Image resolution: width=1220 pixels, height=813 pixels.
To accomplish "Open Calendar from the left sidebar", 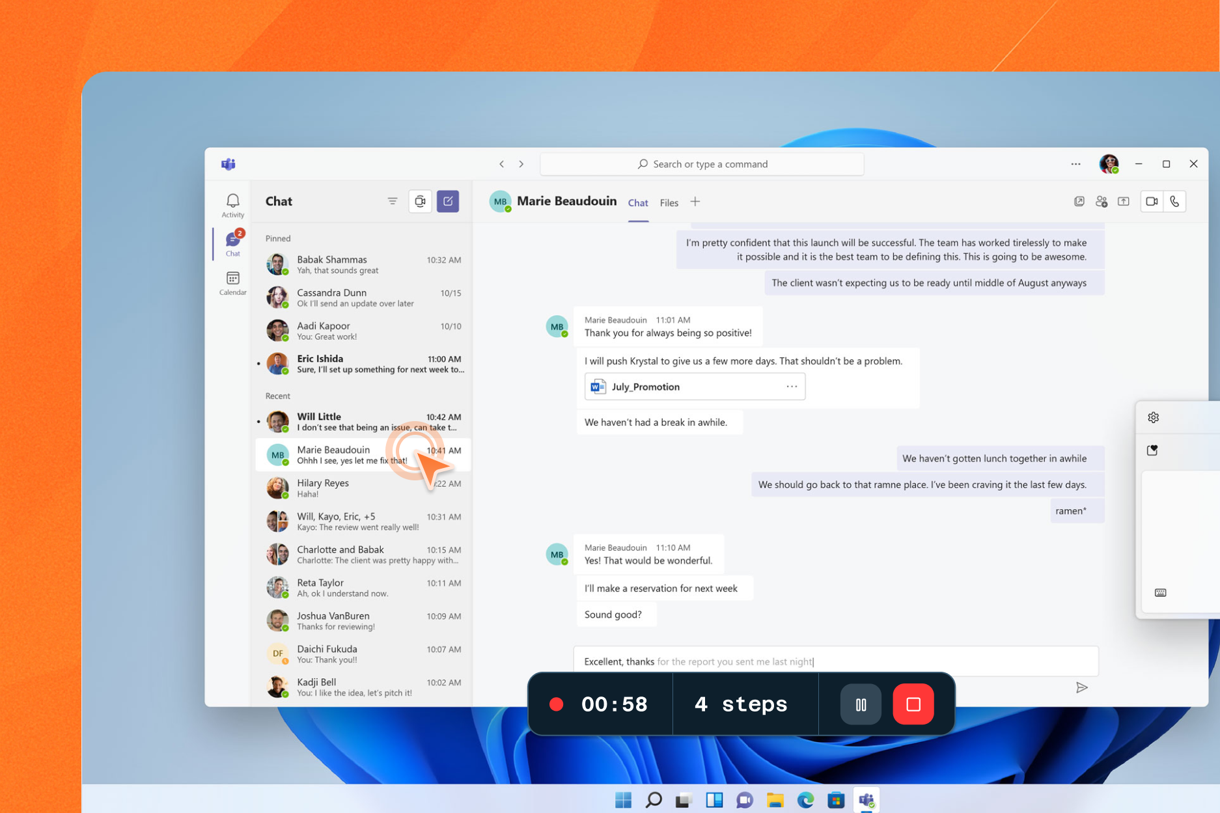I will pos(232,283).
